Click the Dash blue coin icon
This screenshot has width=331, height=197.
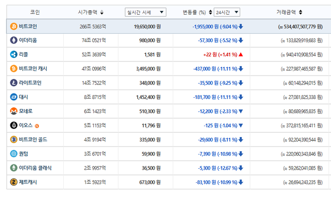click(14, 97)
